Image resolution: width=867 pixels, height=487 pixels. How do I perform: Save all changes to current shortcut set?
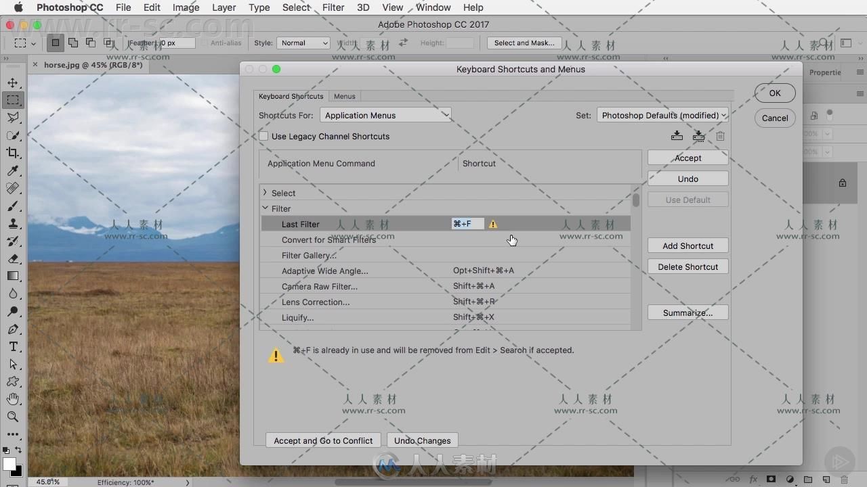pos(677,136)
